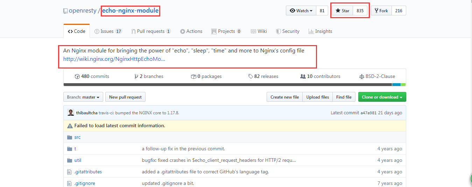Click the thibaultcha avatar thumbnail

point(71,113)
